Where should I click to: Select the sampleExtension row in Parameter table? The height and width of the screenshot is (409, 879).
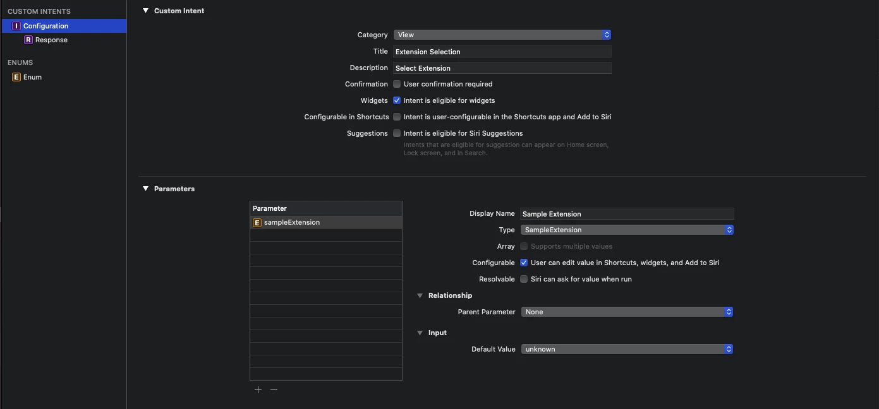pyautogui.click(x=325, y=222)
